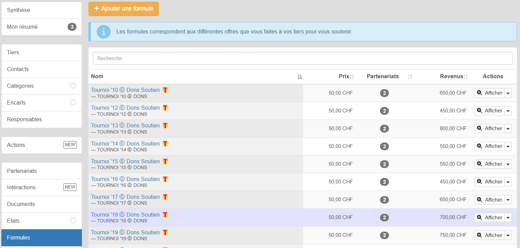Click the Recherche search field
The image size is (520, 248).
pyautogui.click(x=303, y=58)
